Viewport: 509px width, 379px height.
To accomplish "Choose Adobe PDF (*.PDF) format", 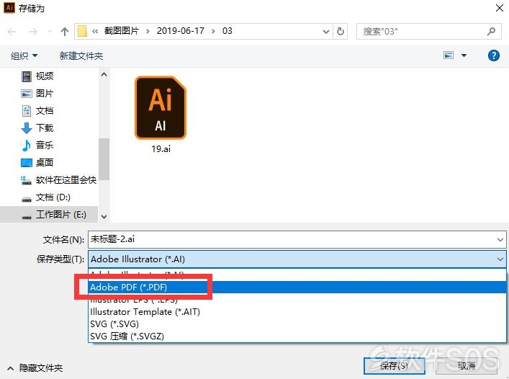I will pyautogui.click(x=297, y=287).
